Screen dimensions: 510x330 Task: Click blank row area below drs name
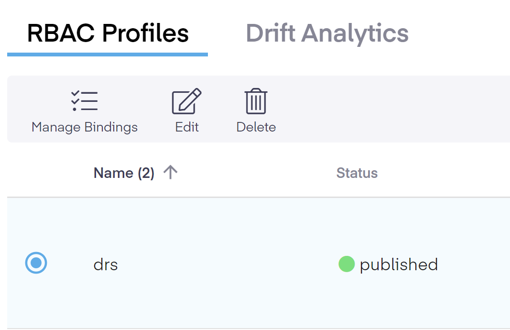pyautogui.click(x=106, y=304)
